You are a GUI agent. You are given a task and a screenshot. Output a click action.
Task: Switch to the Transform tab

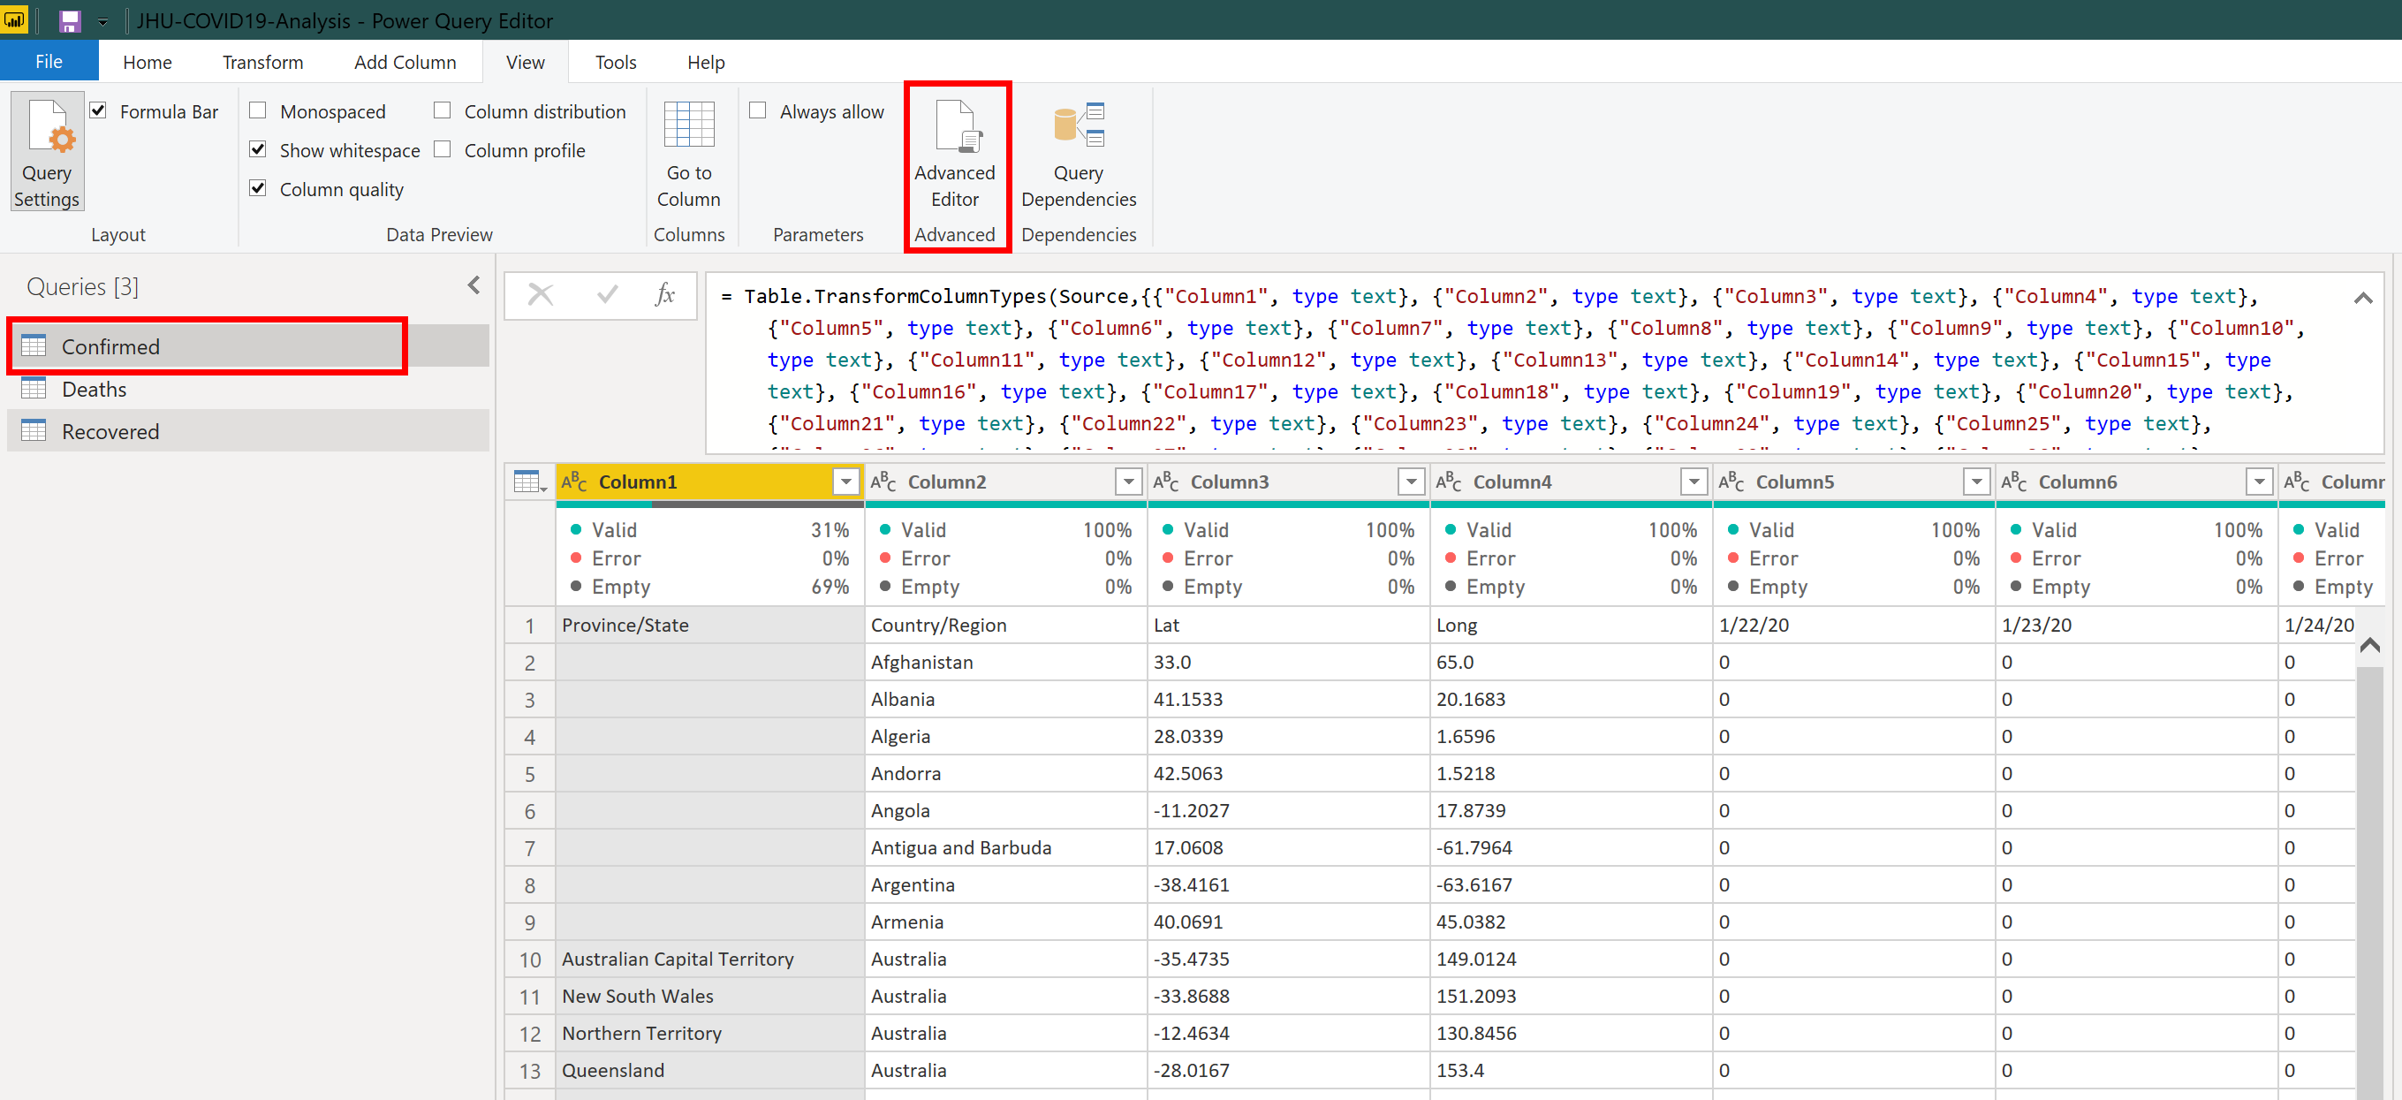262,62
